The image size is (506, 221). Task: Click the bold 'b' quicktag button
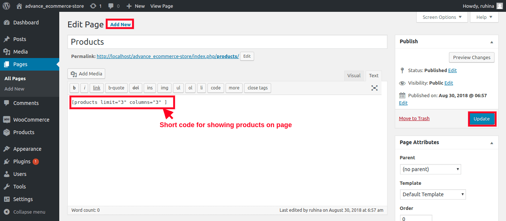pyautogui.click(x=74, y=88)
